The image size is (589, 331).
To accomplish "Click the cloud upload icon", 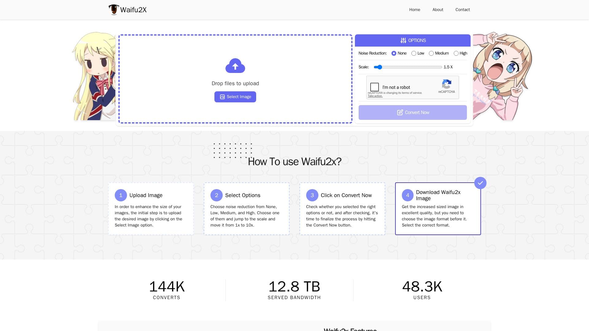I will click(x=235, y=66).
